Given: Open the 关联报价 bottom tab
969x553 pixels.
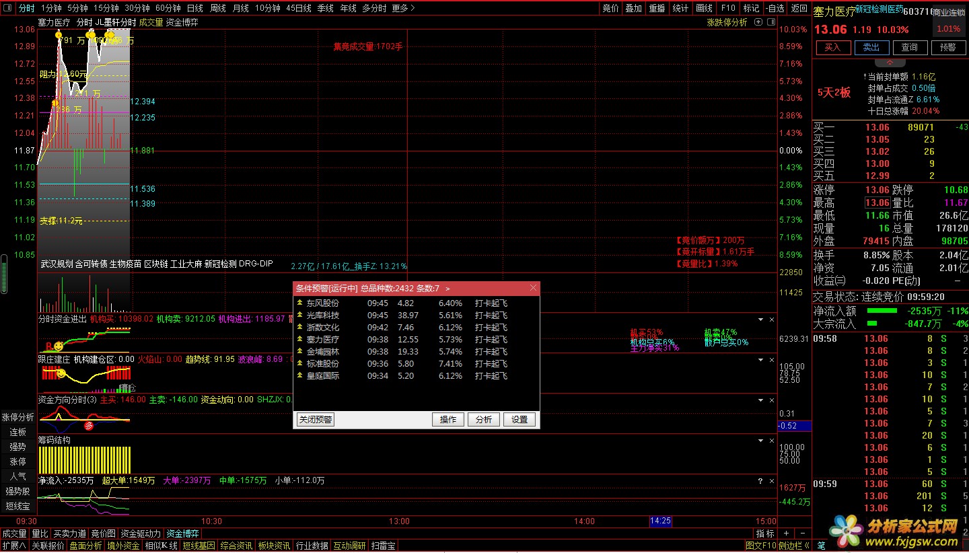Looking at the screenshot, I should click(x=48, y=546).
